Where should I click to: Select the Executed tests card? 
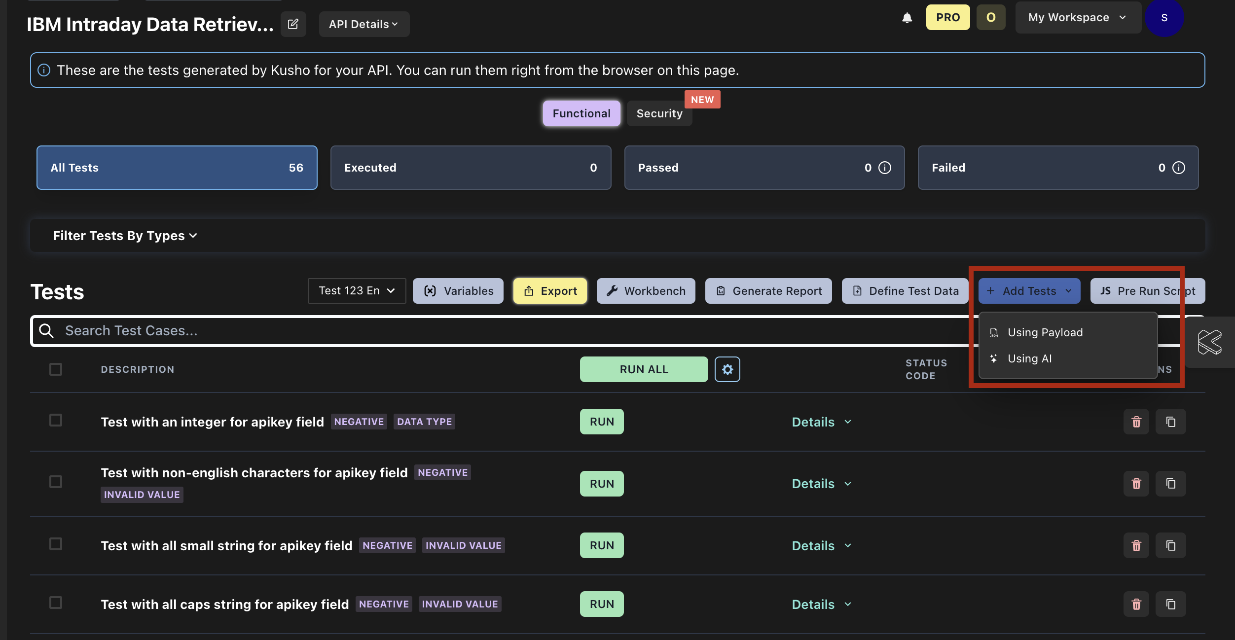[471, 168]
